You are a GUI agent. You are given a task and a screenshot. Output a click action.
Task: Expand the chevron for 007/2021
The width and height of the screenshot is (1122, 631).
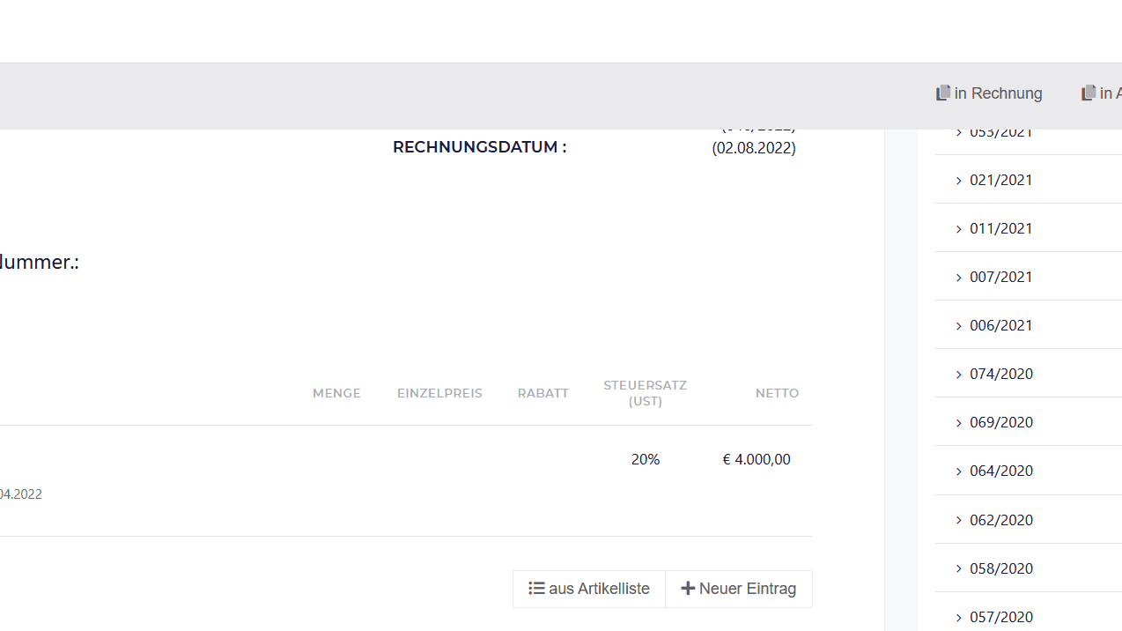pyautogui.click(x=959, y=278)
